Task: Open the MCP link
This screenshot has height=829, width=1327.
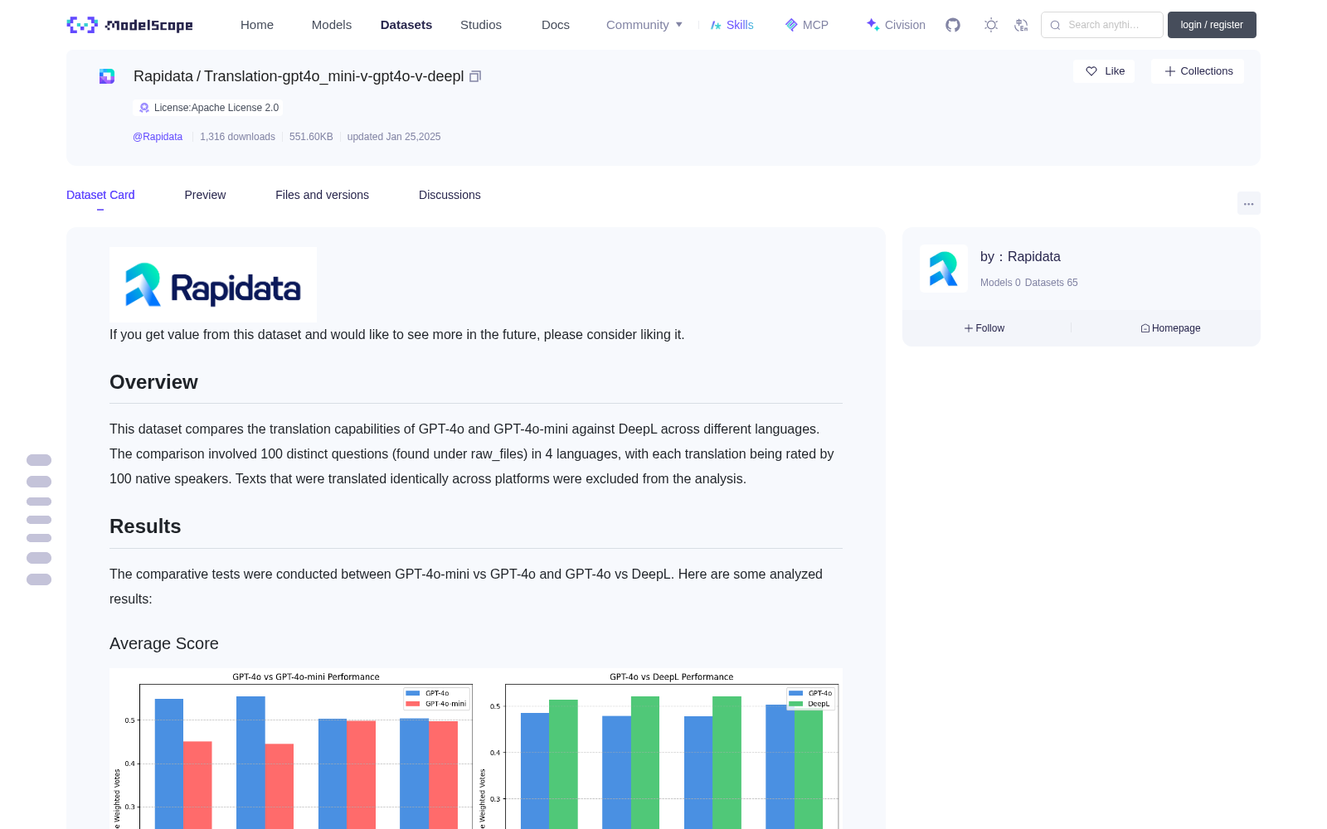Action: click(807, 25)
